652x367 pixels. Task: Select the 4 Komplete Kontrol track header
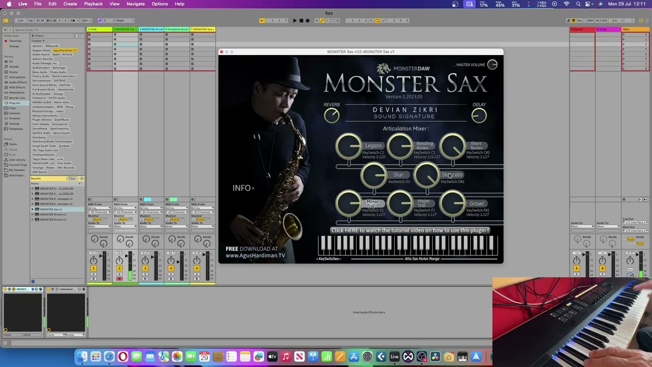tap(177, 29)
